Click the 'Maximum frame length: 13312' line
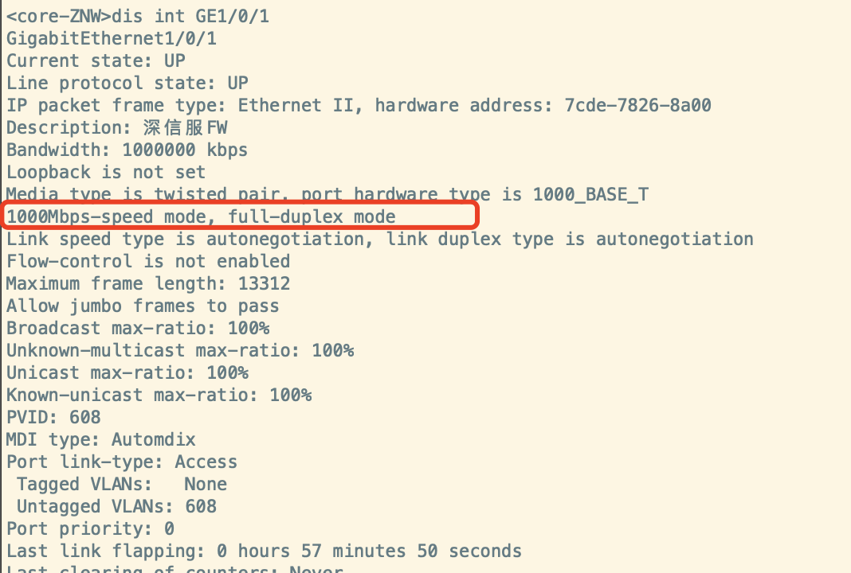The height and width of the screenshot is (573, 851). coord(148,283)
